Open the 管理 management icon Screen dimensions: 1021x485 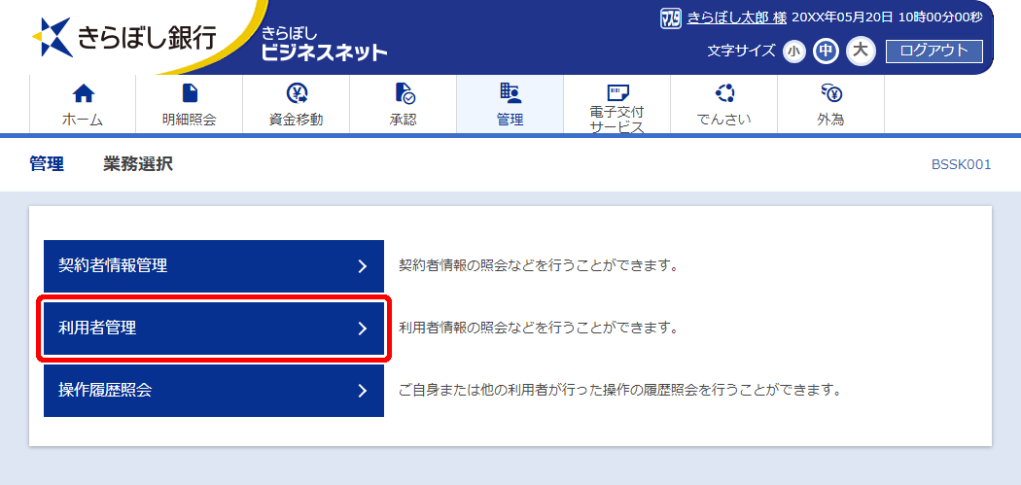pos(510,93)
